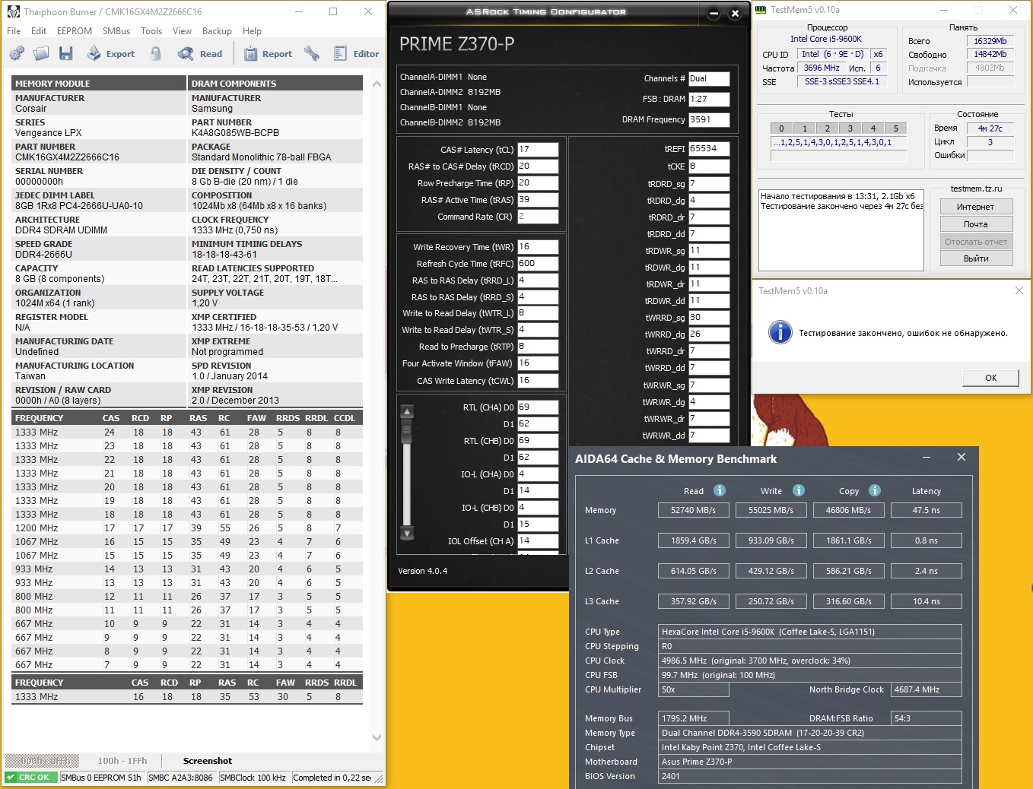Open the EEPROM menu
Image resolution: width=1033 pixels, height=789 pixels.
pos(75,31)
